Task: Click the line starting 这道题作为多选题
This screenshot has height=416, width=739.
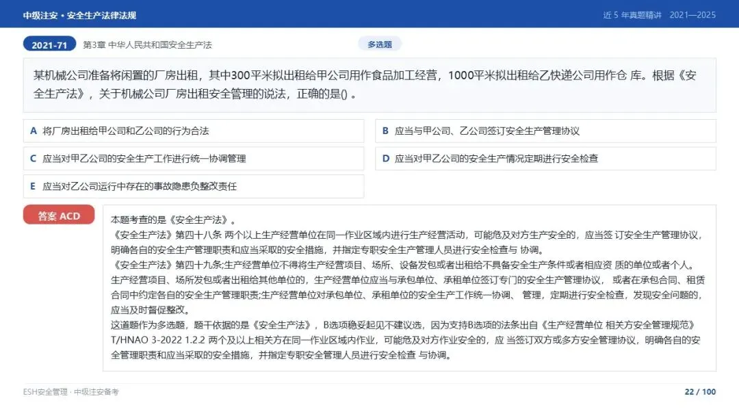Action: (x=404, y=325)
